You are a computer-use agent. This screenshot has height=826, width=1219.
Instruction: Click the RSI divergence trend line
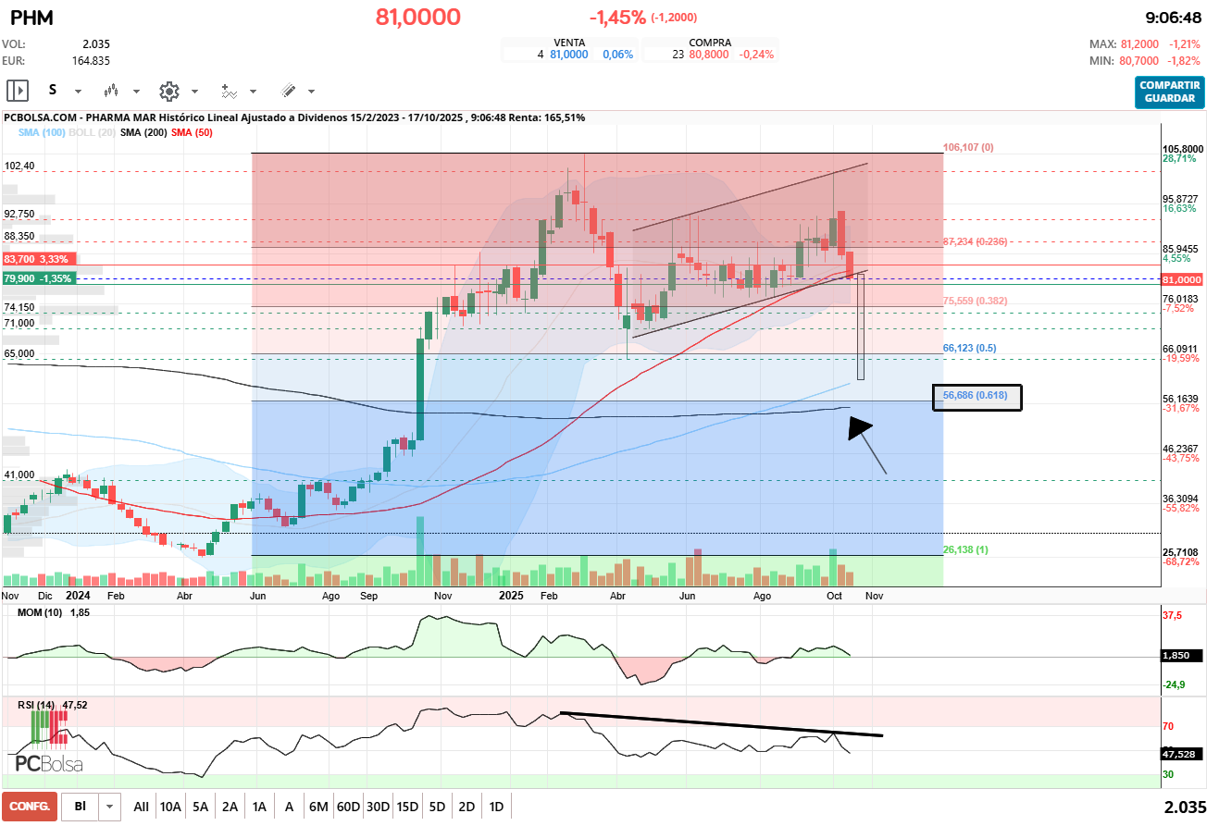coord(722,724)
